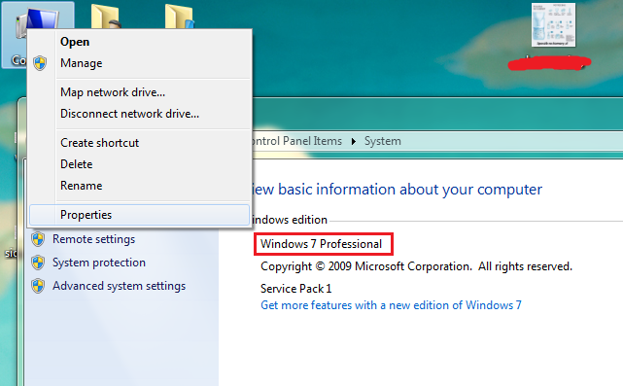Click the shield icon beside Remote settings

coord(38,239)
